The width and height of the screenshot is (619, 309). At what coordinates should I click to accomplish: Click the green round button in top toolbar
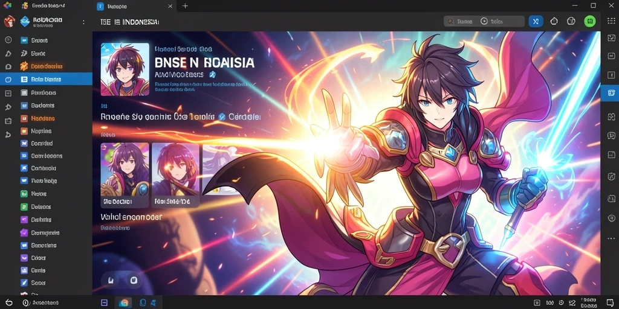(x=589, y=21)
